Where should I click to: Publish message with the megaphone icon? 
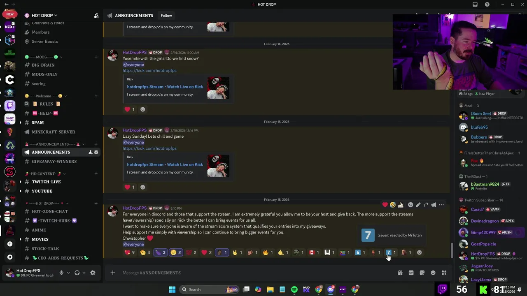click(x=434, y=205)
